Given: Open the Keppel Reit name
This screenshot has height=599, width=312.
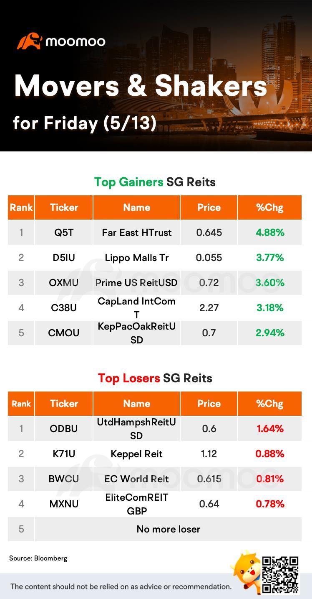Looking at the screenshot, I should pos(136,454).
